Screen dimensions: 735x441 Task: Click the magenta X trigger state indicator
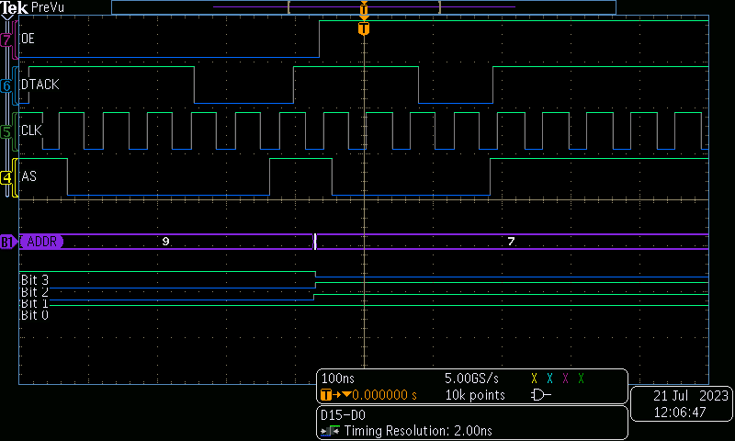565,379
